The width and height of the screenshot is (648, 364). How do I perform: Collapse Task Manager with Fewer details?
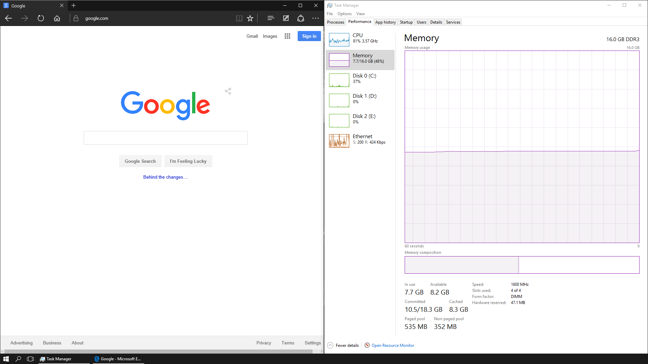[343, 345]
